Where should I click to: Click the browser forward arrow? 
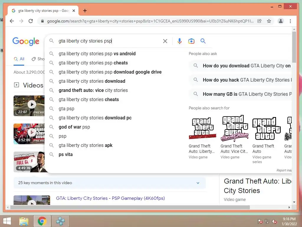[x=21, y=21]
